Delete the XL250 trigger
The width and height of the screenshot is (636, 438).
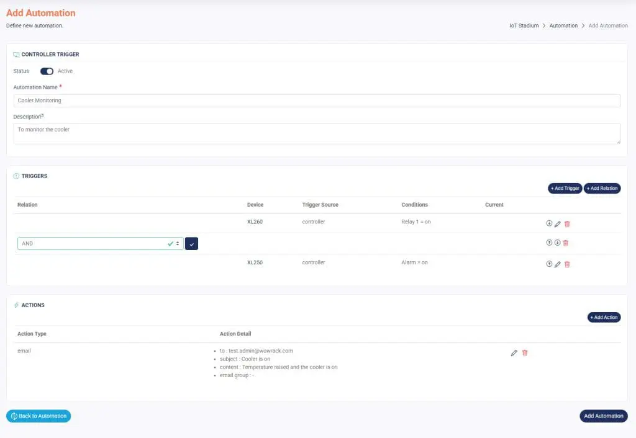(x=567, y=264)
